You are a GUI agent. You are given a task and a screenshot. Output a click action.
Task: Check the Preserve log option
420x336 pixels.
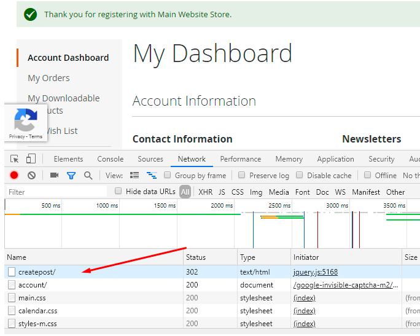[x=242, y=175]
